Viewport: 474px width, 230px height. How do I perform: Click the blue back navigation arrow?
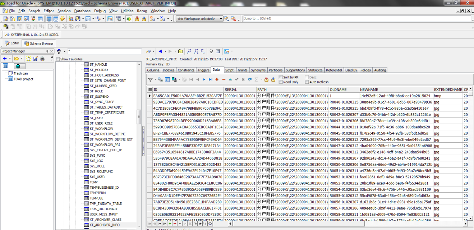point(160,51)
